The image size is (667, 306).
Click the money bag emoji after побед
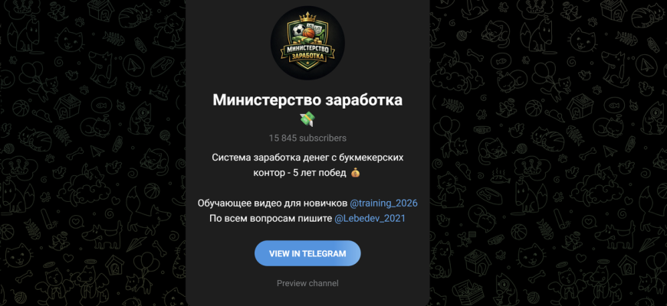coord(355,173)
